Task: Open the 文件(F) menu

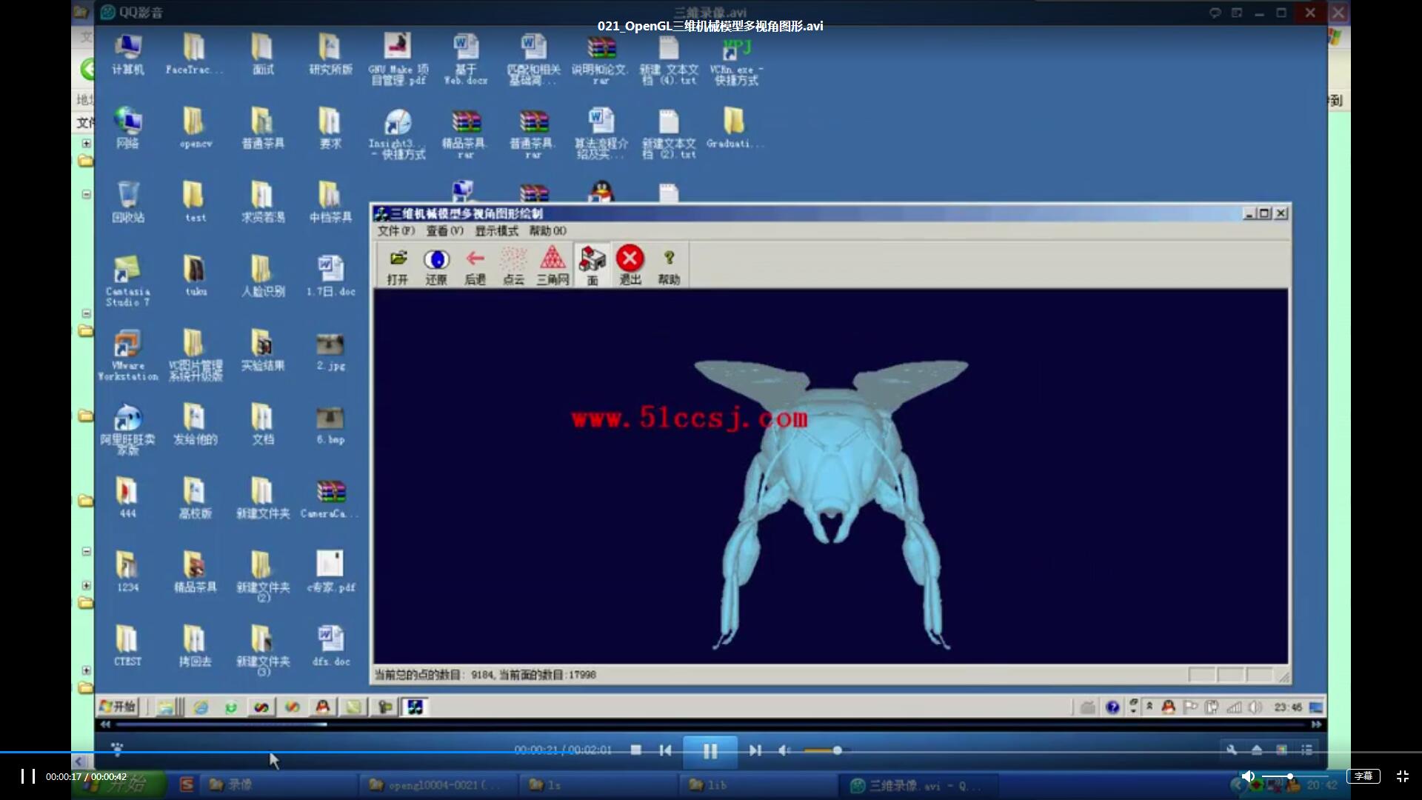Action: (396, 231)
